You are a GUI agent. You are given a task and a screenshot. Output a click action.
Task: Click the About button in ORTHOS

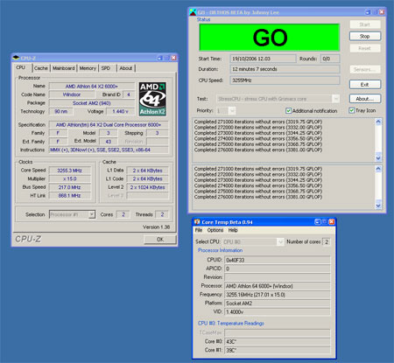(365, 99)
